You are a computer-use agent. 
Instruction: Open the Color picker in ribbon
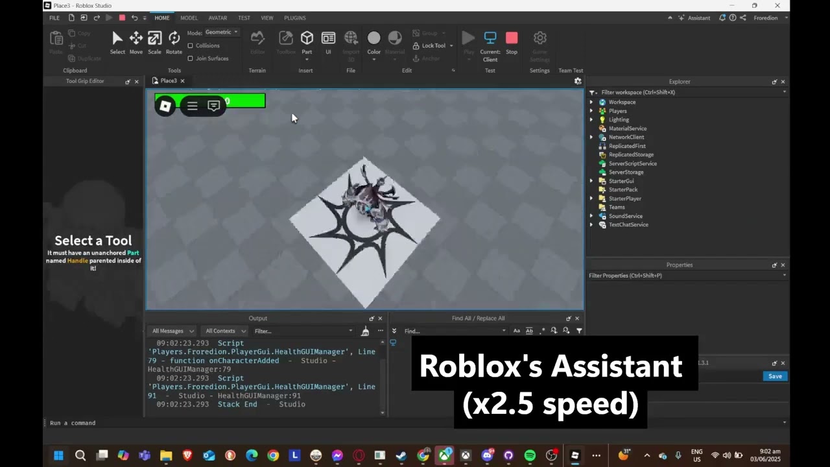[x=373, y=42]
